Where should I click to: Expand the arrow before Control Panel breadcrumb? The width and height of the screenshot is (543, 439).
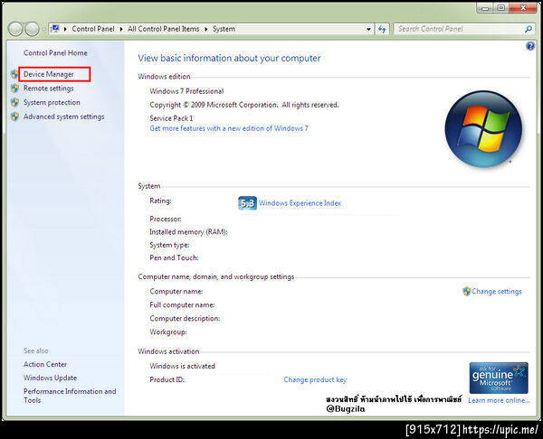pos(65,30)
